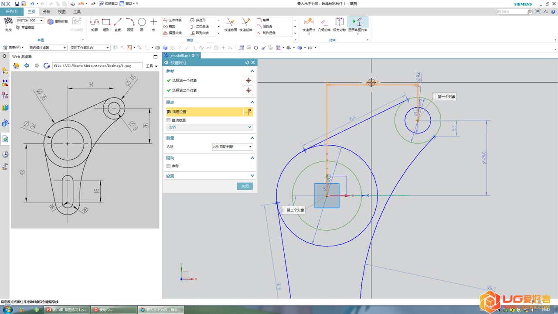Enable the 自动放置 checkbox
This screenshot has width=558, height=314.
pyautogui.click(x=169, y=120)
